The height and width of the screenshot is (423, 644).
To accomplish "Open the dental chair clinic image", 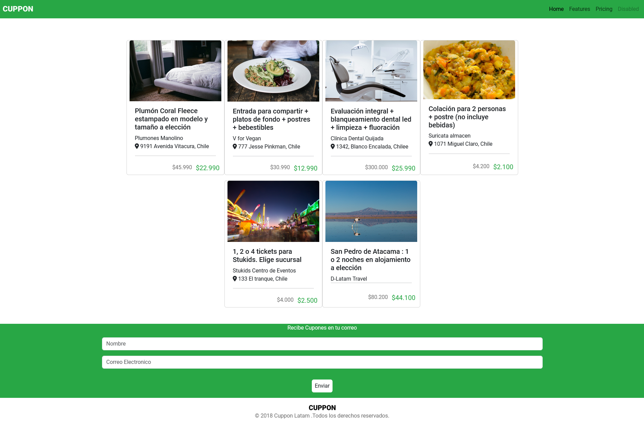I will coord(371,71).
